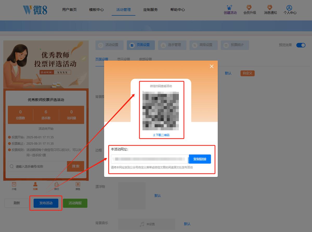
Task: Open 模板中心 in the top menu
Action: [96, 10]
